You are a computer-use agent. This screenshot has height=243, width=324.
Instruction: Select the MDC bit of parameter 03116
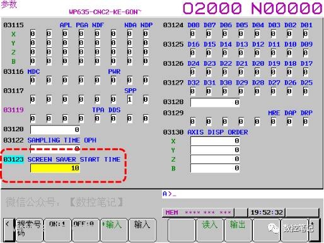(33, 80)
